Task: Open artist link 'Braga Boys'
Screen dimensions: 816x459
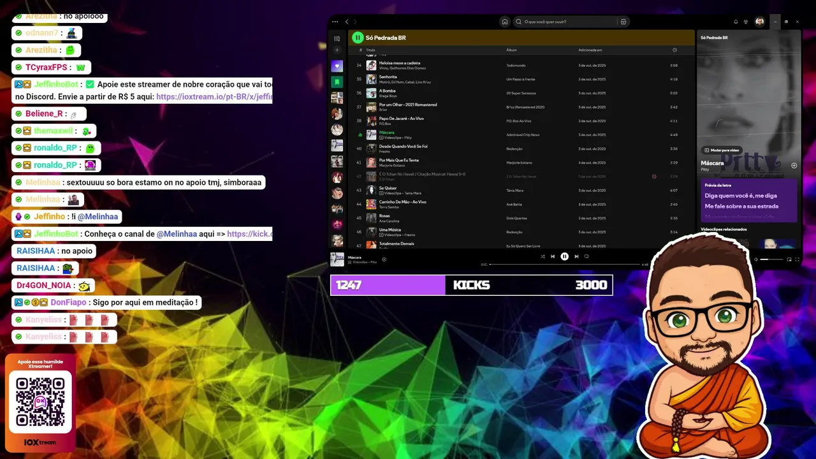Action: click(387, 96)
